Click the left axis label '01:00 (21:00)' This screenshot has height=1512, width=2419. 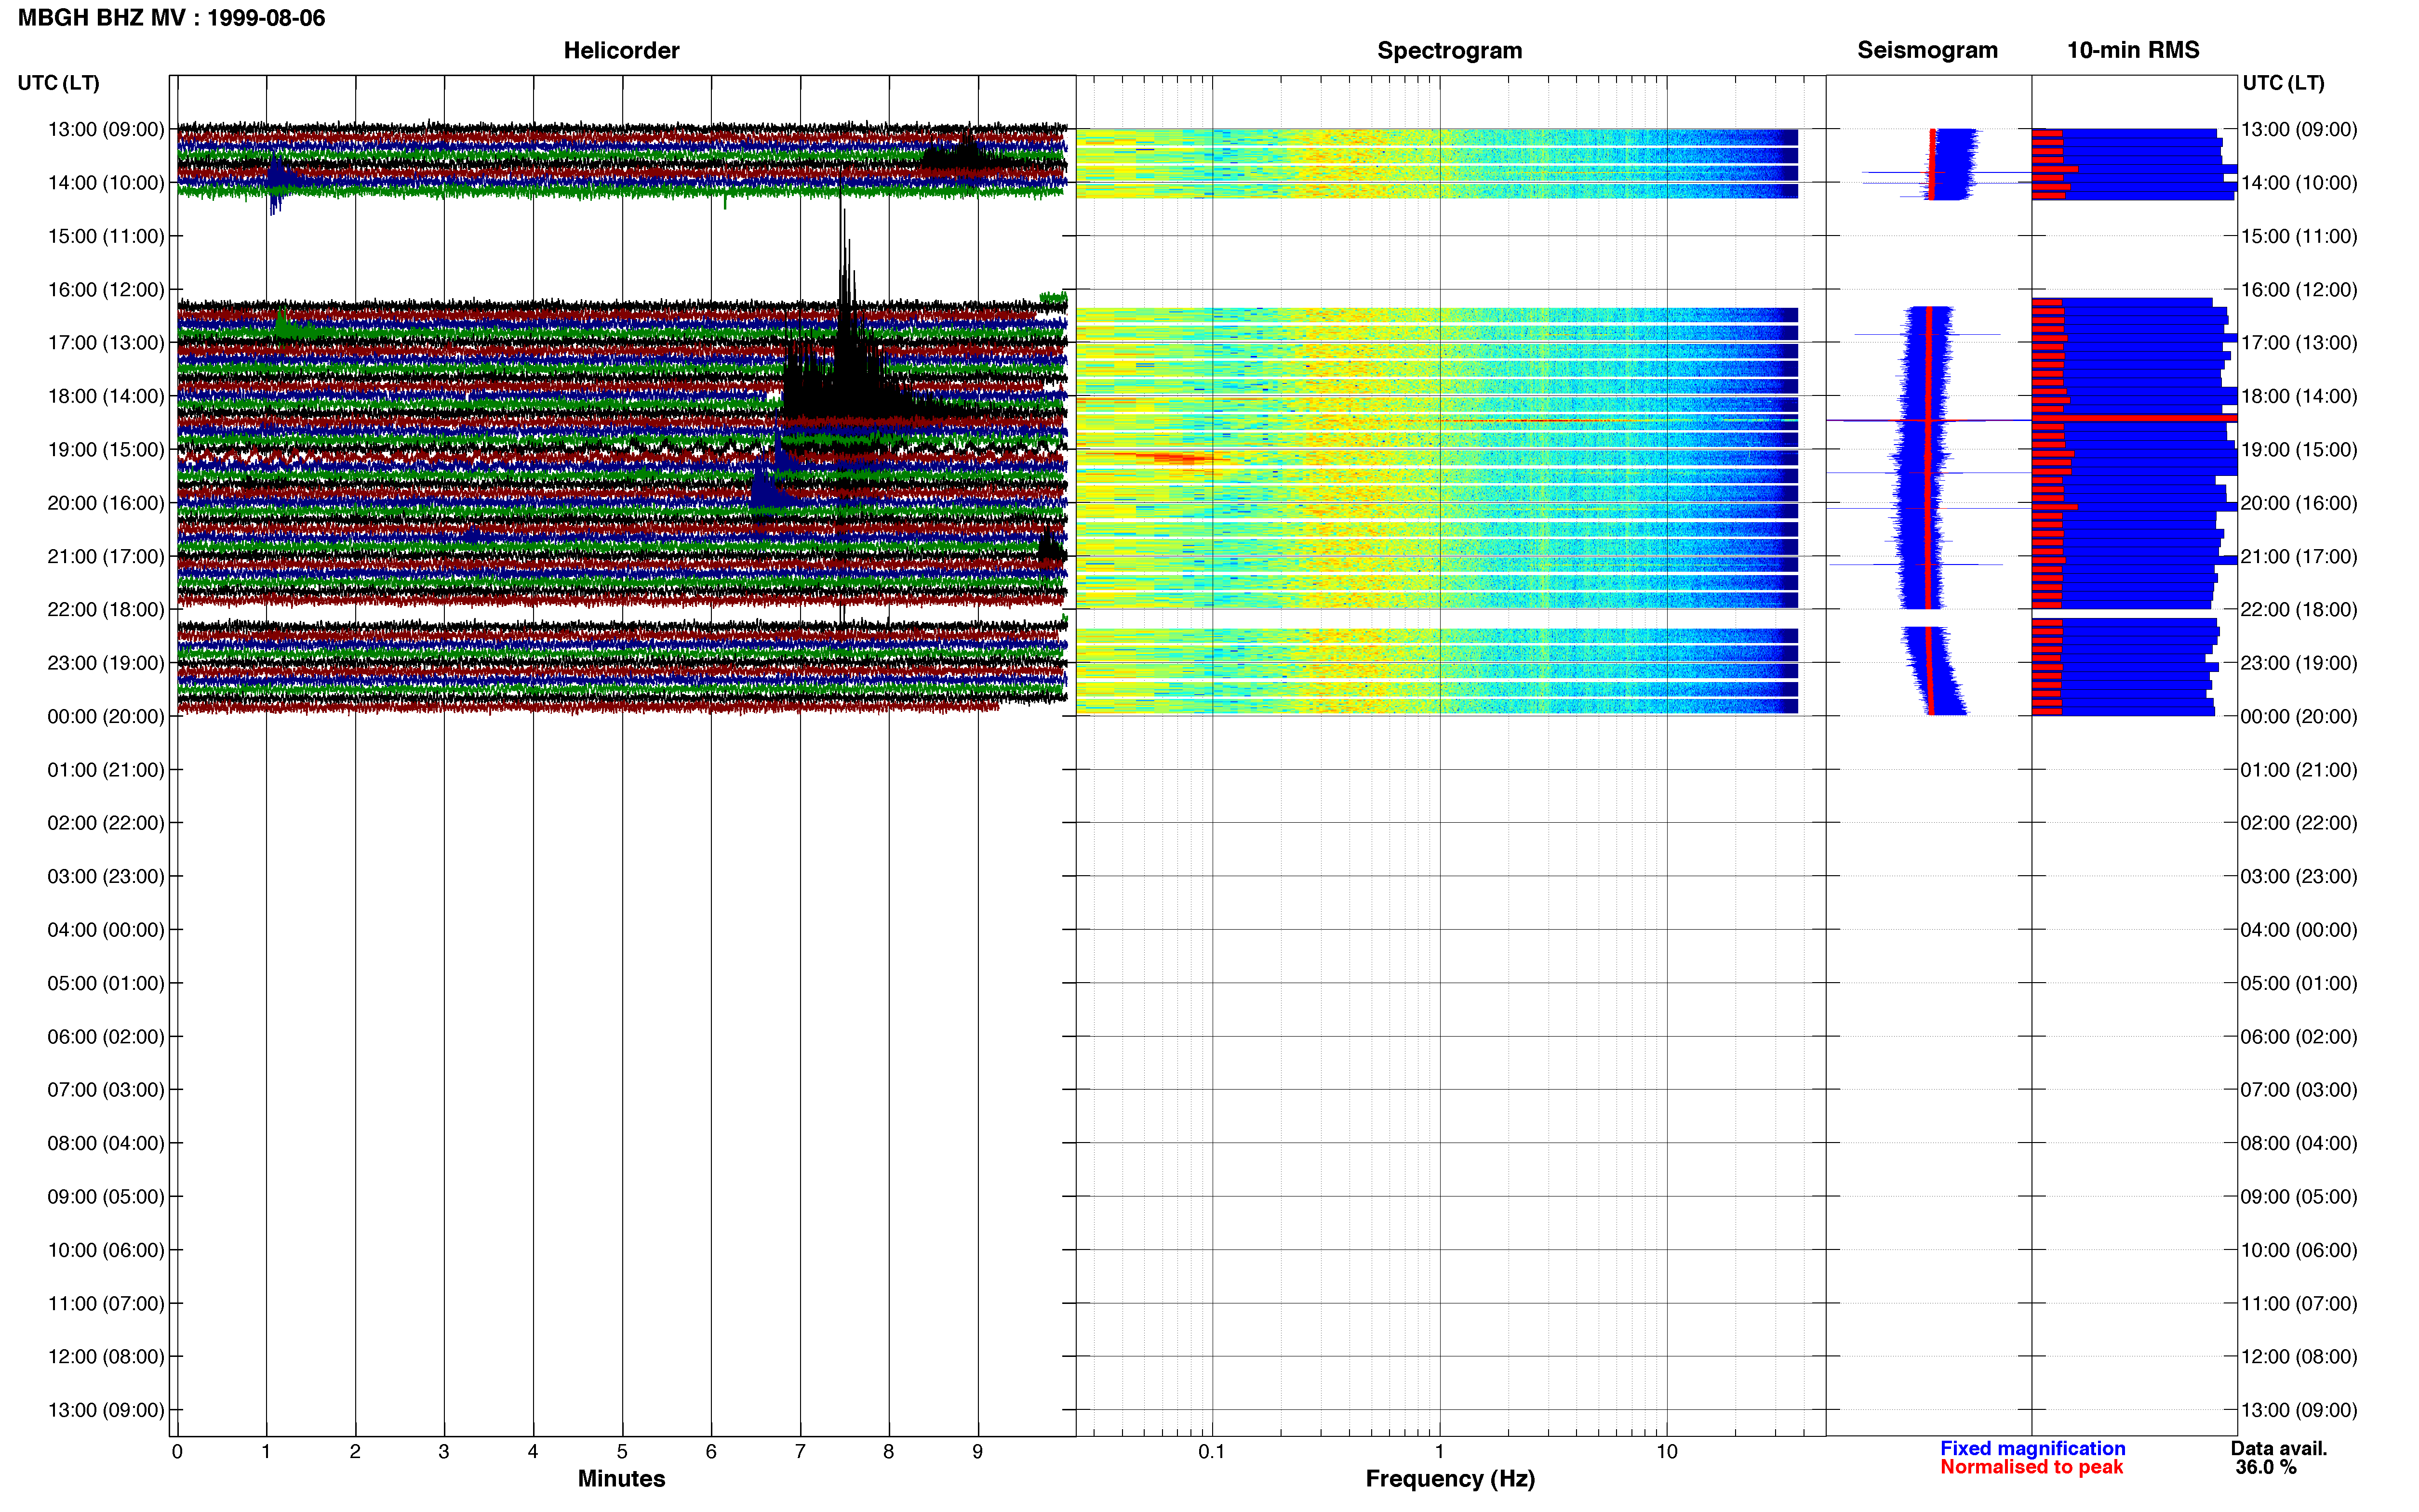106,770
